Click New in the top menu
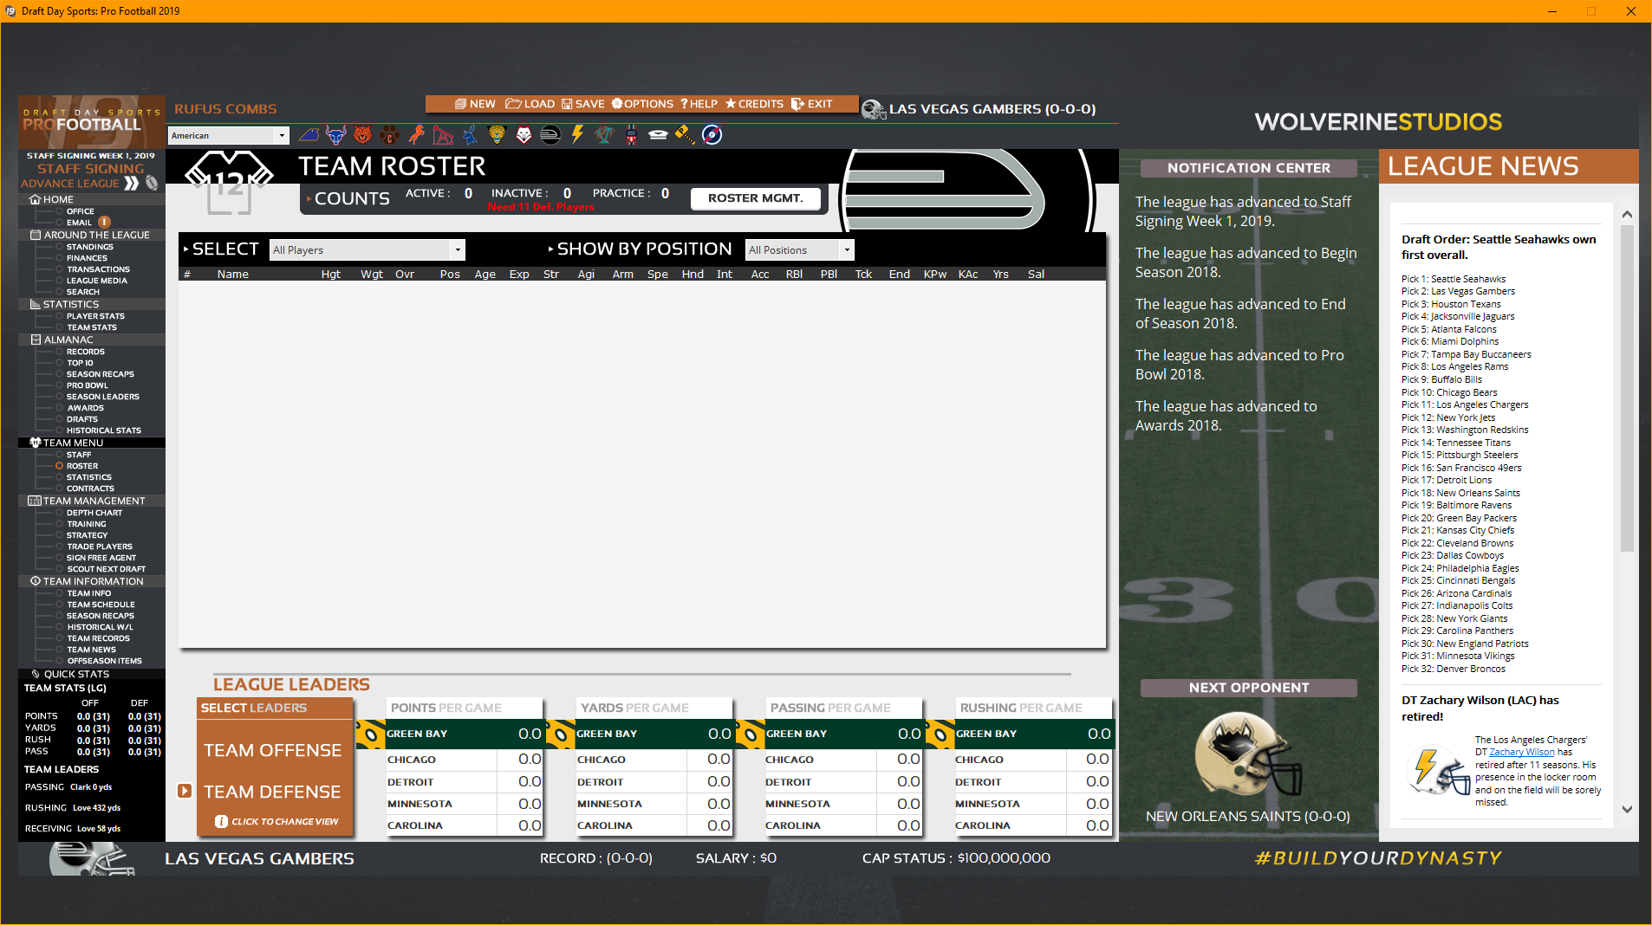This screenshot has height=925, width=1652. point(475,104)
